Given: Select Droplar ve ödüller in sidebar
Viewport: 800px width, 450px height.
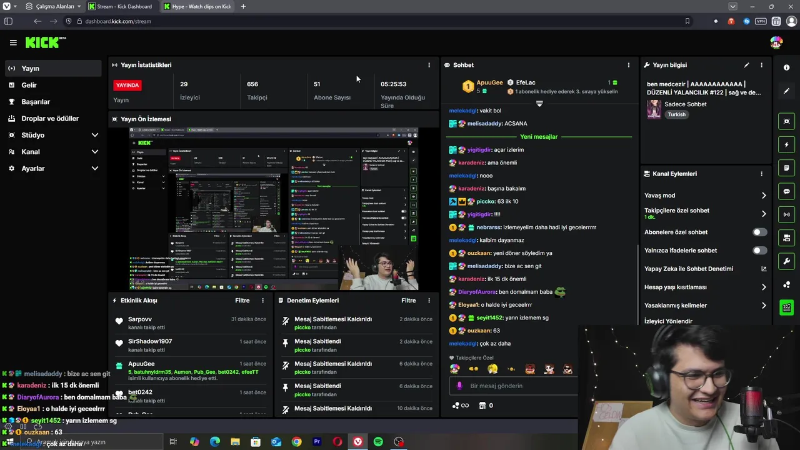Looking at the screenshot, I should [52, 119].
